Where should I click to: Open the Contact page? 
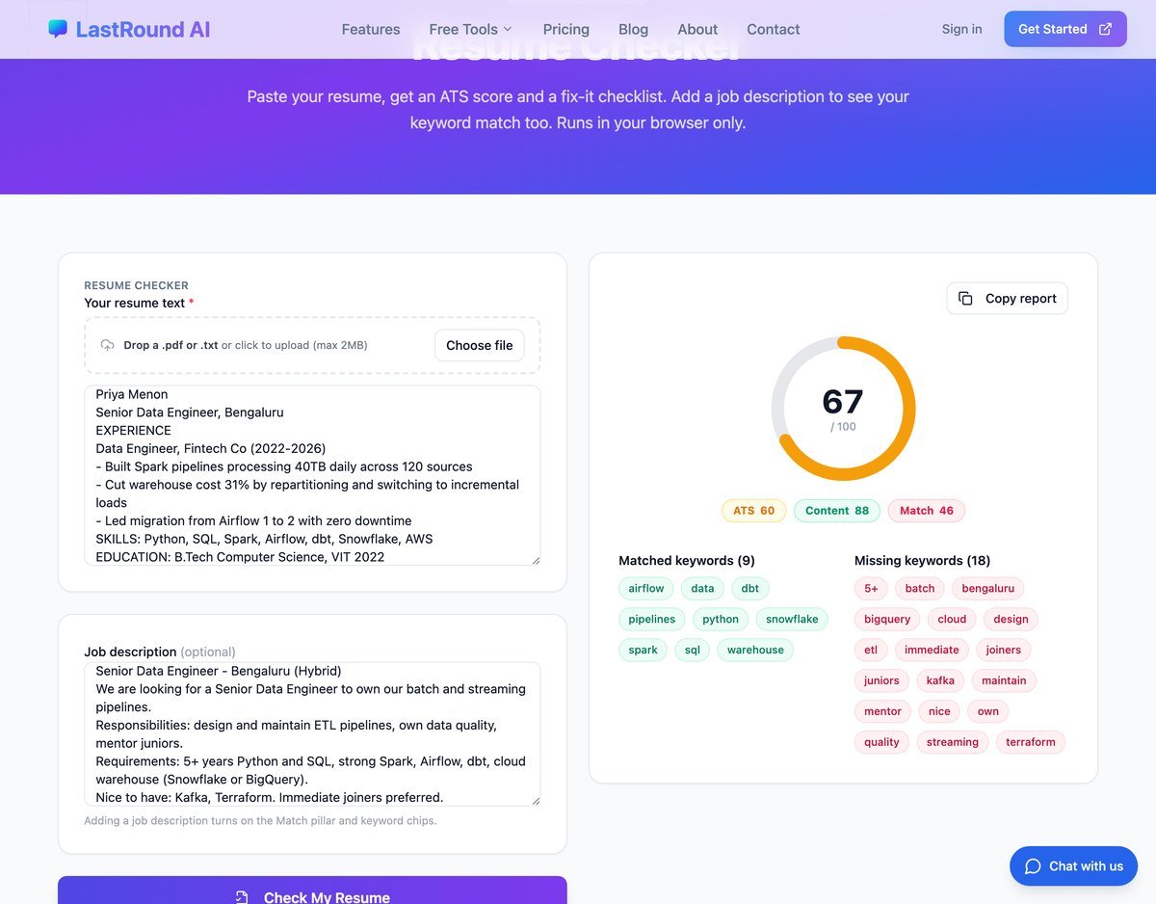[774, 29]
